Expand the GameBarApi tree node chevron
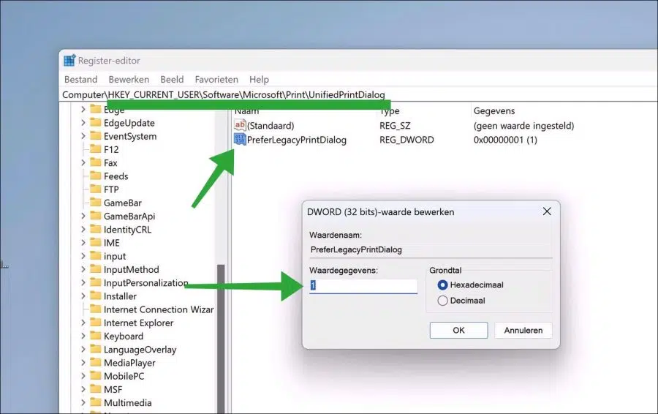This screenshot has width=658, height=414. tap(83, 216)
